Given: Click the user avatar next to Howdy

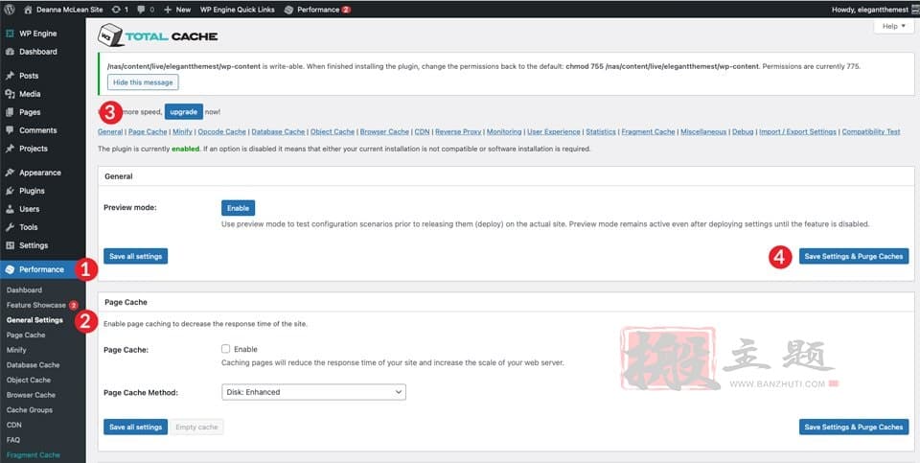Looking at the screenshot, I should coord(915,10).
